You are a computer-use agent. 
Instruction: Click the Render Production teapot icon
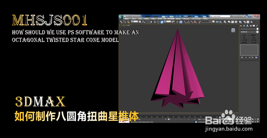[252, 22]
